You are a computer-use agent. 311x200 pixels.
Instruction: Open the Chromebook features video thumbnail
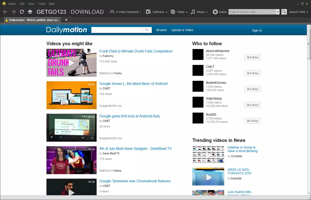tap(71, 187)
